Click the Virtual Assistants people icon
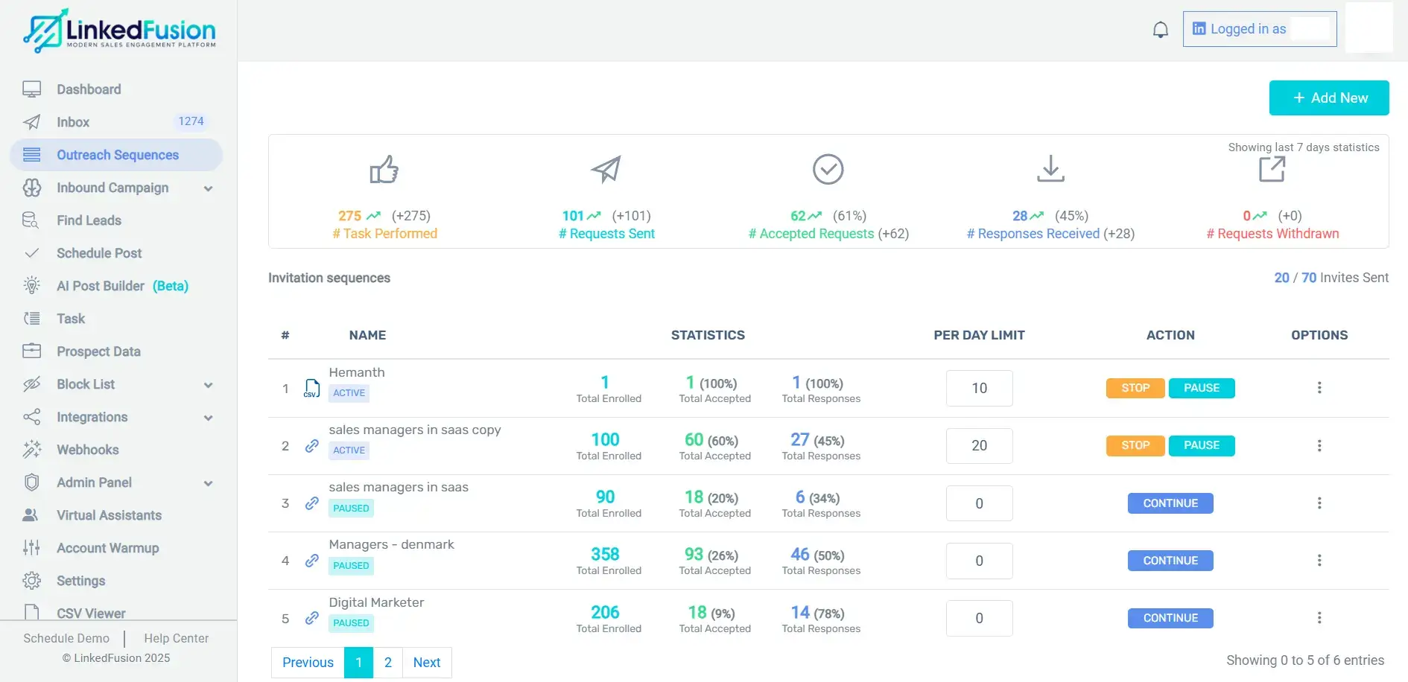Screen dimensions: 1408x682 click(x=31, y=515)
